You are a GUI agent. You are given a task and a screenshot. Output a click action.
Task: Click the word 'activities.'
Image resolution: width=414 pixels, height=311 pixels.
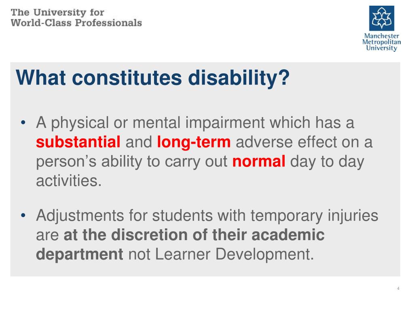click(x=69, y=181)
